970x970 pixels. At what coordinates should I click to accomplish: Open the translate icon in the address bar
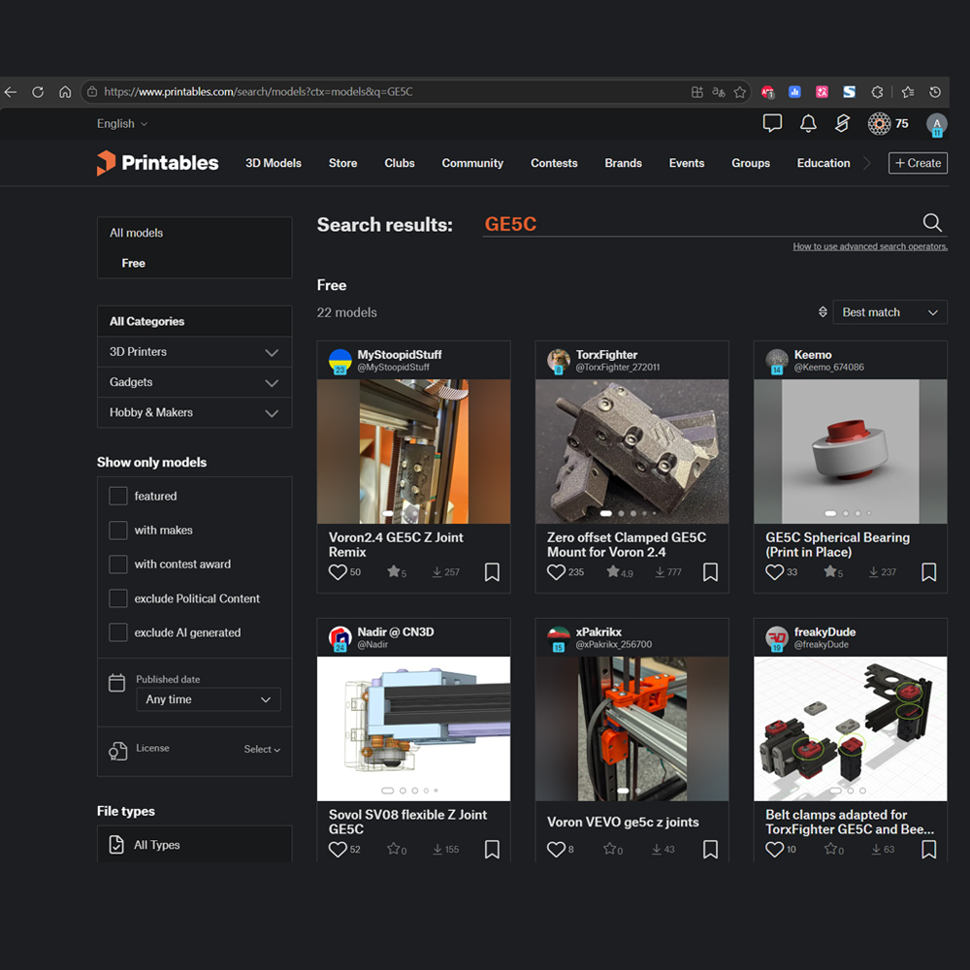click(x=718, y=92)
